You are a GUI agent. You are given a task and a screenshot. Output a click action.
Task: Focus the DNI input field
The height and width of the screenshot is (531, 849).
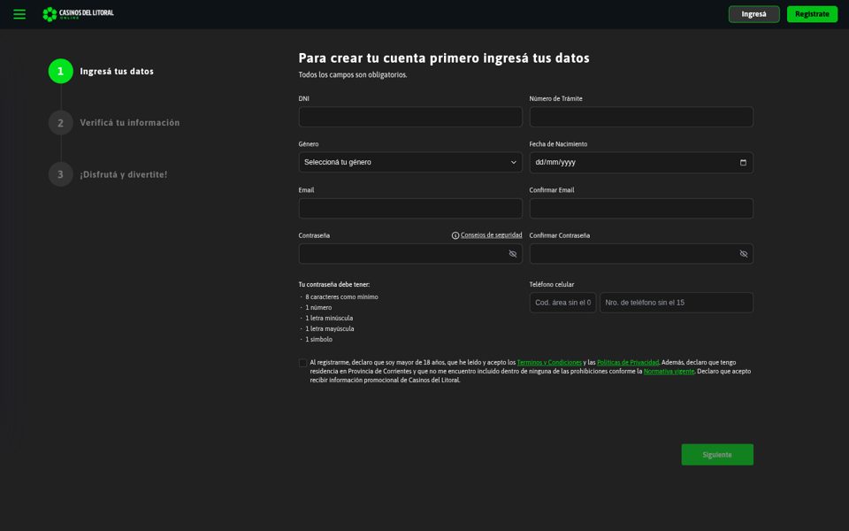click(410, 117)
